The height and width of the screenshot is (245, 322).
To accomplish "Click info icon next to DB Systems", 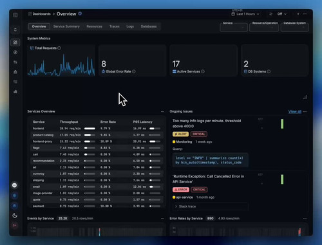I will click(x=269, y=71).
